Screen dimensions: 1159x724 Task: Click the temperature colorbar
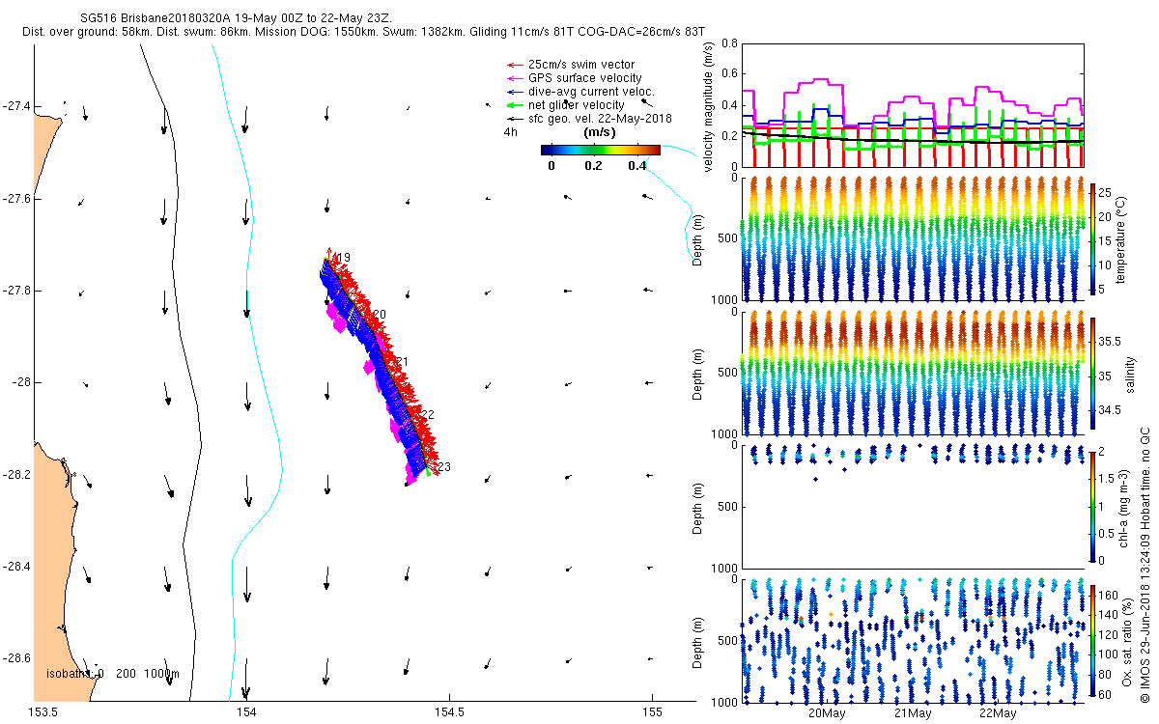[x=1092, y=238]
